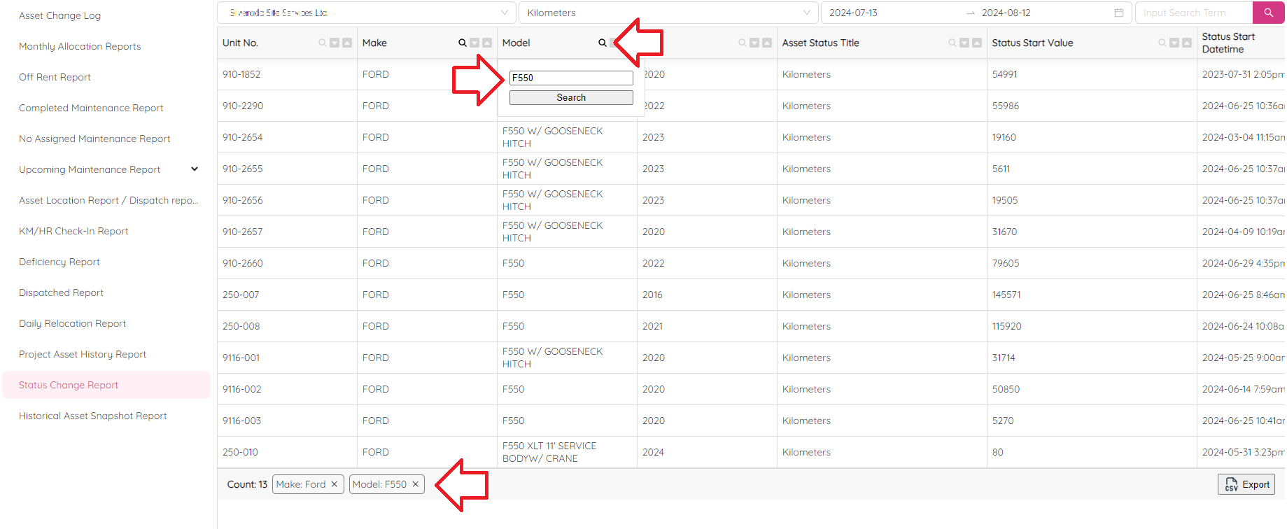Remove the Model: F550 filter tag

415,484
